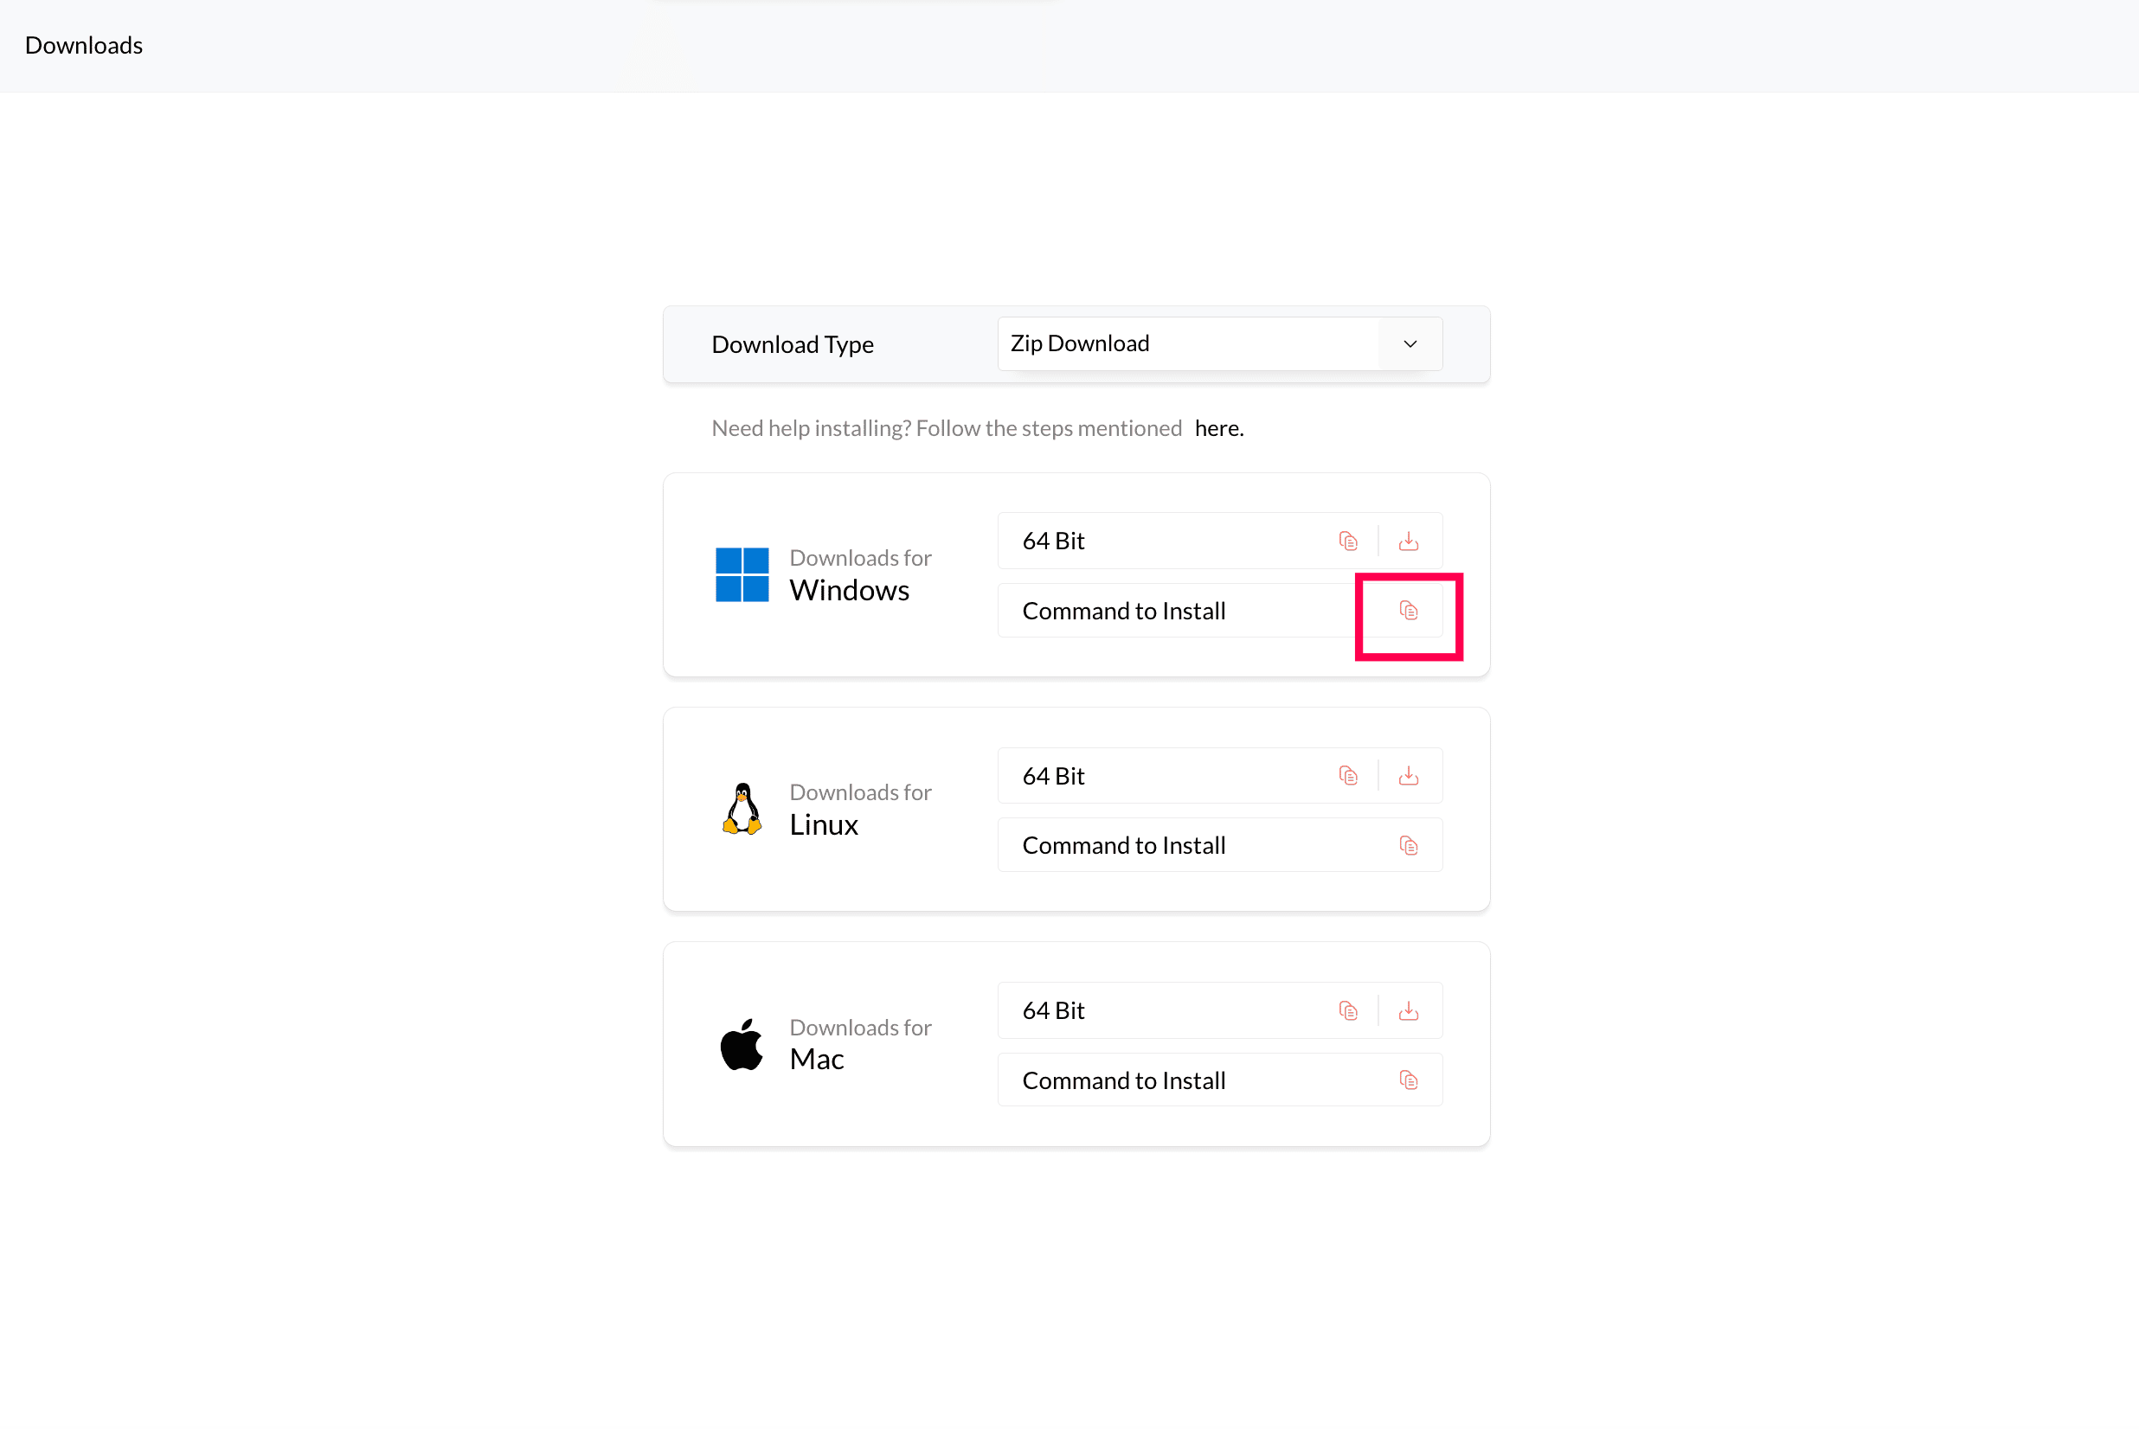Click the Windows logo icon
The image size is (2139, 1429).
click(x=742, y=574)
